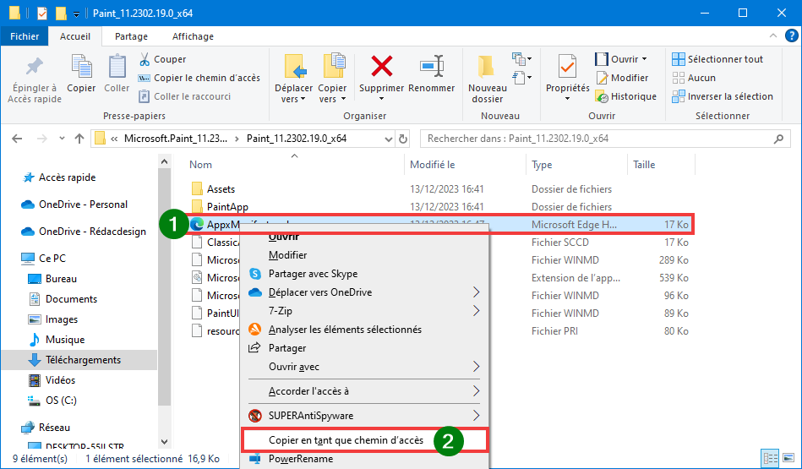
Task: Switch to the Partage tab
Action: pyautogui.click(x=132, y=36)
